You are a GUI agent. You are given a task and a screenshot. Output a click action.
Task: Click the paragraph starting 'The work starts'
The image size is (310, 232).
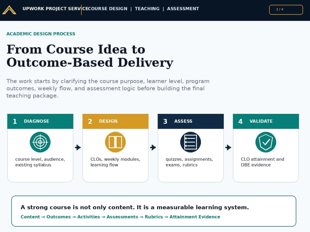(x=108, y=88)
